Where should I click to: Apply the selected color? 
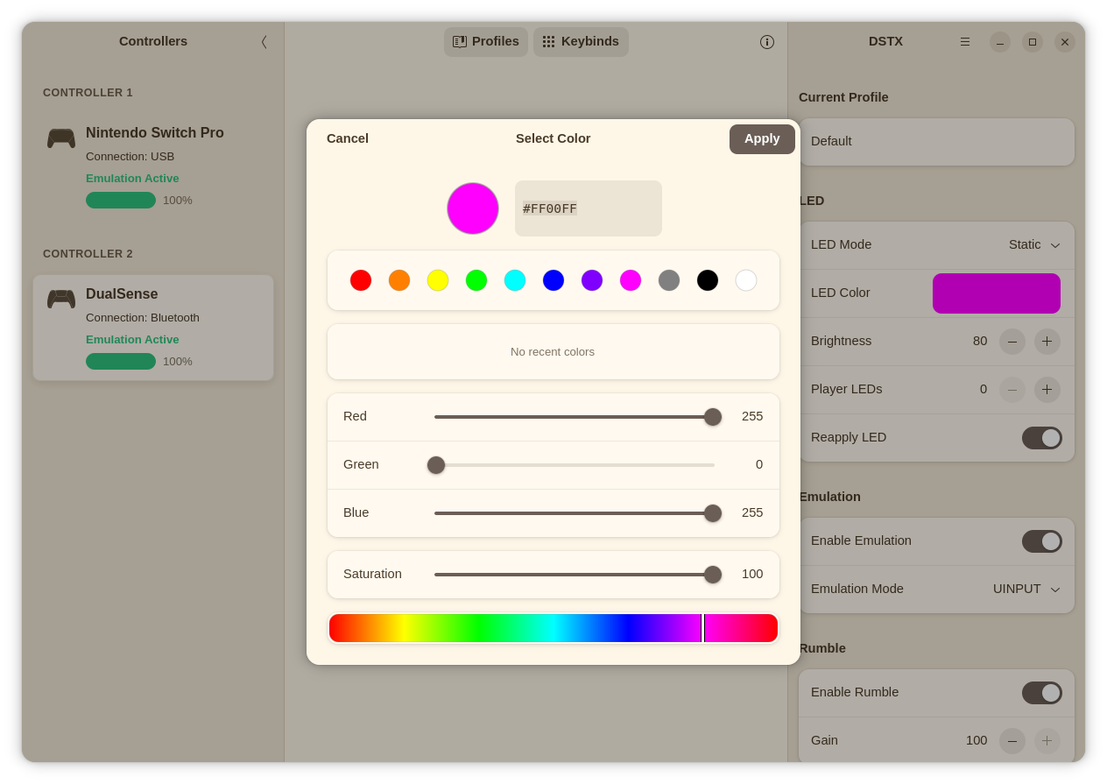pyautogui.click(x=762, y=139)
